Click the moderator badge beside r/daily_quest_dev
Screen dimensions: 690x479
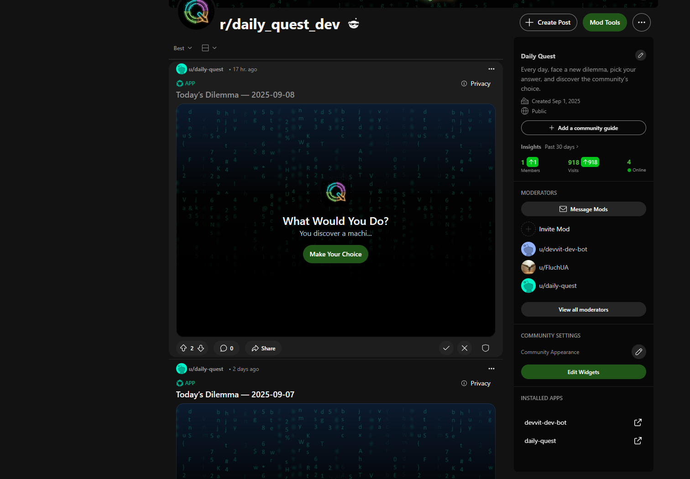coord(354,24)
